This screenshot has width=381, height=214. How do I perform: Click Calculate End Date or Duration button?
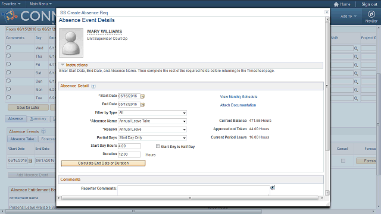tap(103, 163)
